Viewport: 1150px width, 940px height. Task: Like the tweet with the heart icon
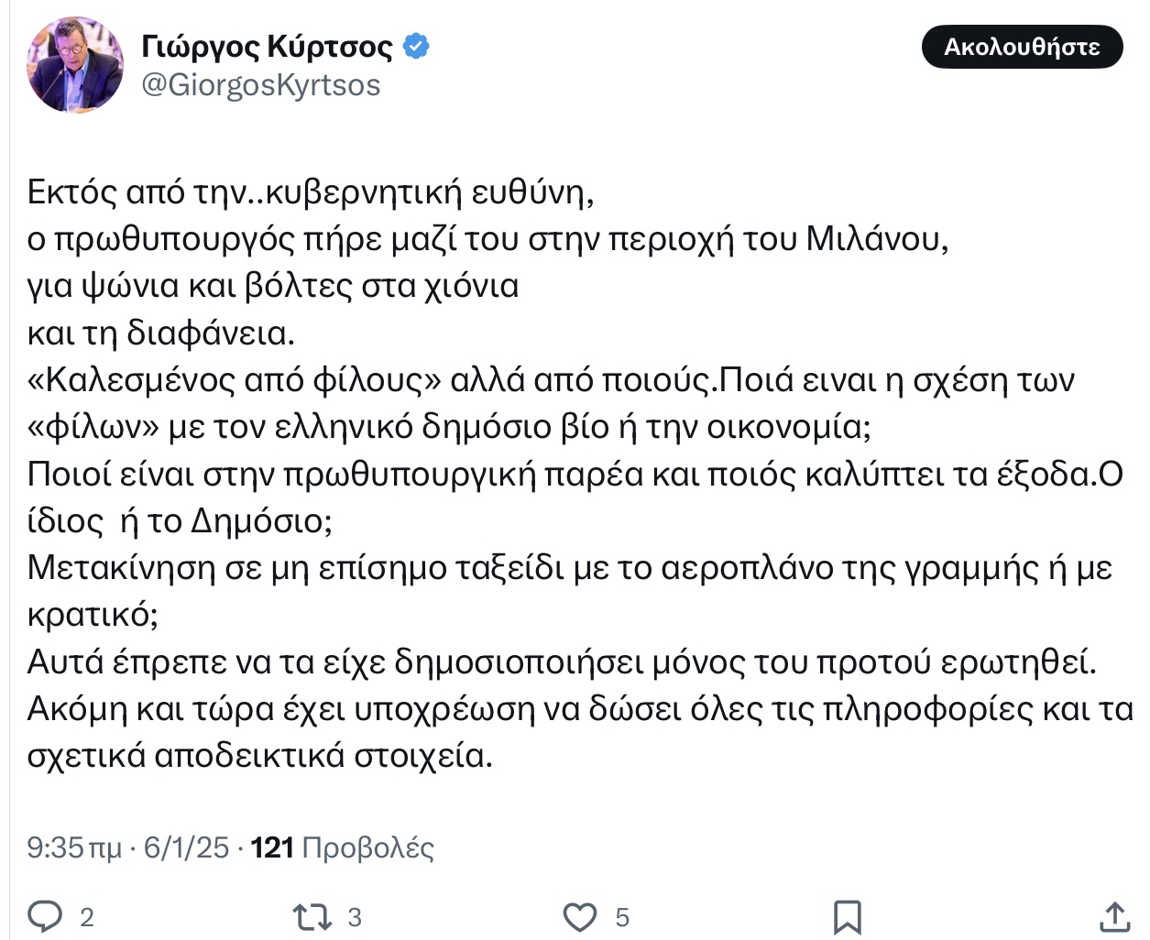pos(579,916)
